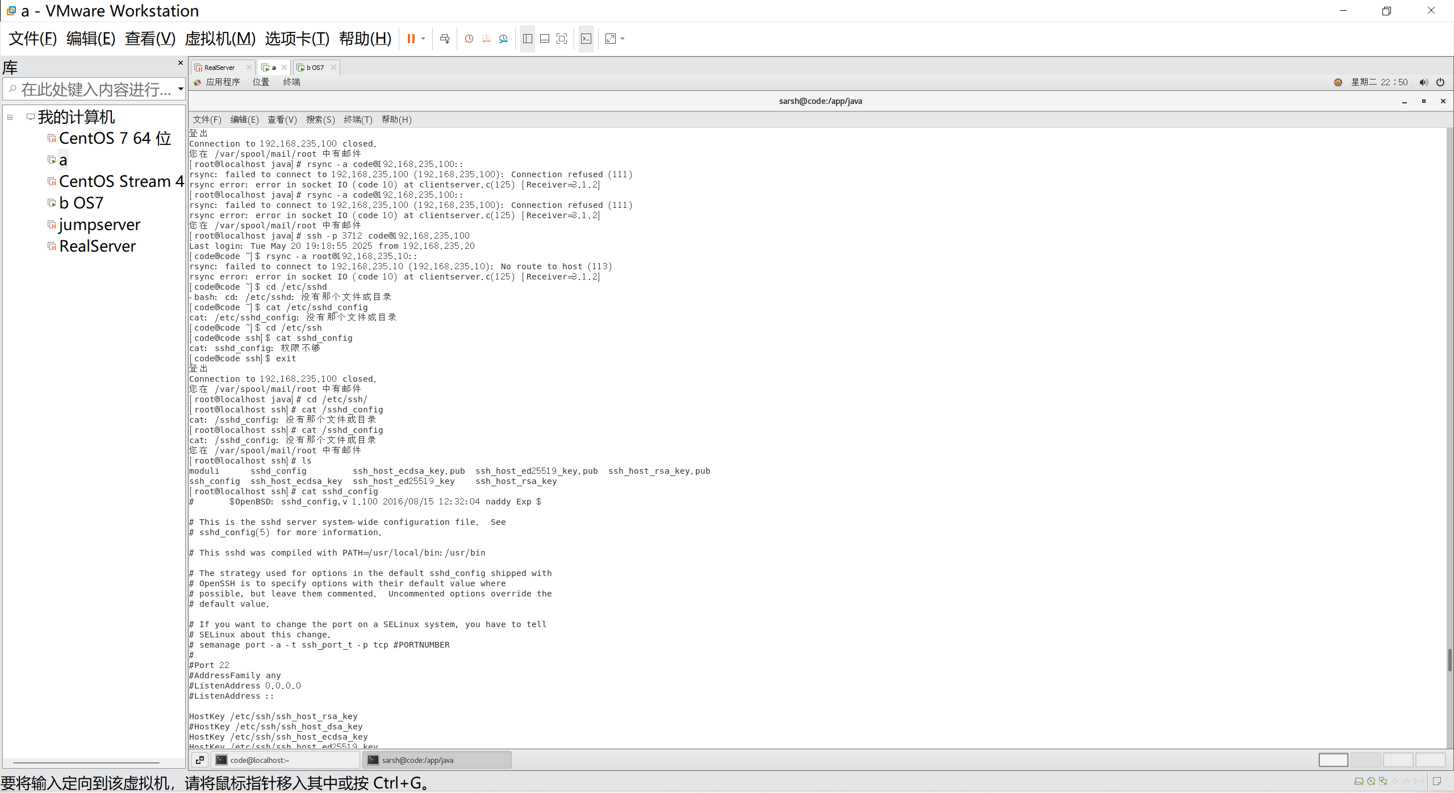1454x793 pixels.
Task: Open the library search filter dropdown
Action: tap(181, 89)
